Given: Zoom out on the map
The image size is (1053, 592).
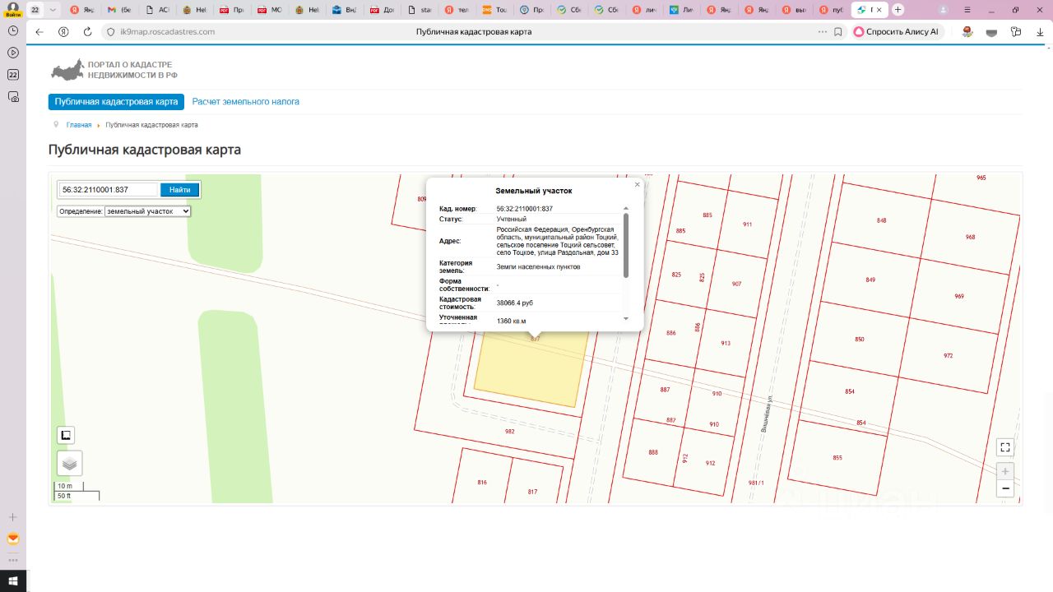Looking at the screenshot, I should (x=1004, y=488).
